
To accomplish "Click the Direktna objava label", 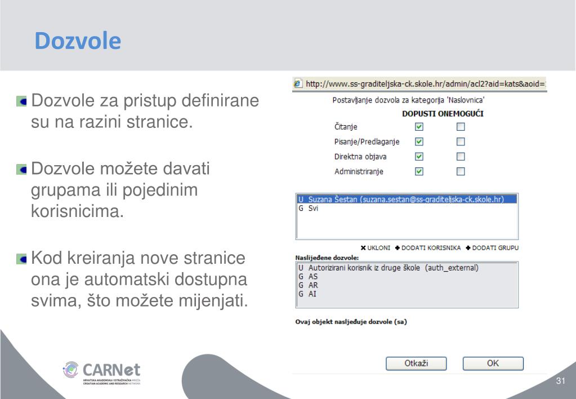I will click(360, 157).
